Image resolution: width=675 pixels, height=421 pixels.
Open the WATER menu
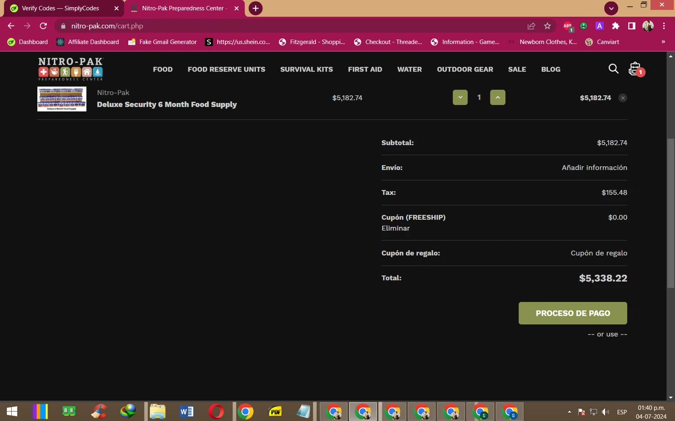(x=409, y=69)
